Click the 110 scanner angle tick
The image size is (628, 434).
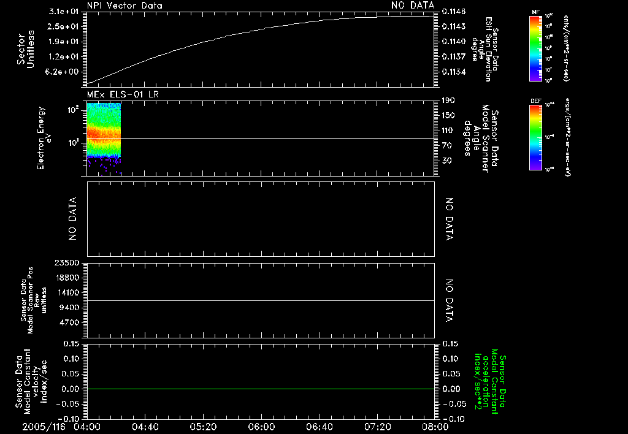tap(448, 131)
